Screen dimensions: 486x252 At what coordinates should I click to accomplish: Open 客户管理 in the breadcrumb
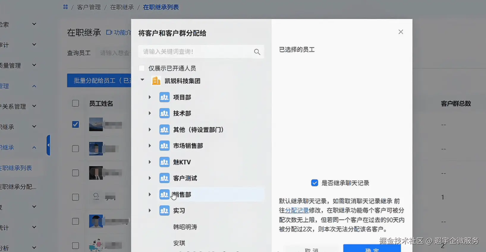pyautogui.click(x=89, y=7)
